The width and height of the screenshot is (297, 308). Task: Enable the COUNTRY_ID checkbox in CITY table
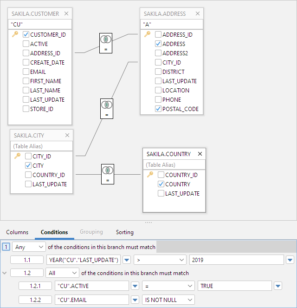pyautogui.click(x=28, y=175)
